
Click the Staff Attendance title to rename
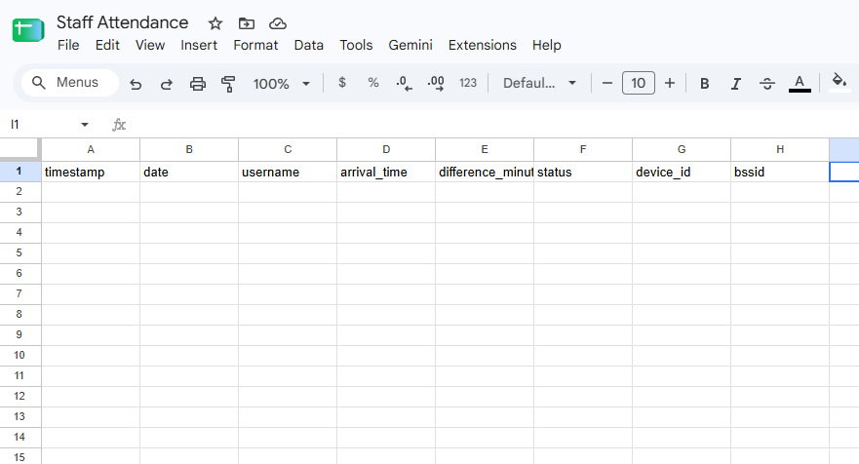(x=122, y=22)
